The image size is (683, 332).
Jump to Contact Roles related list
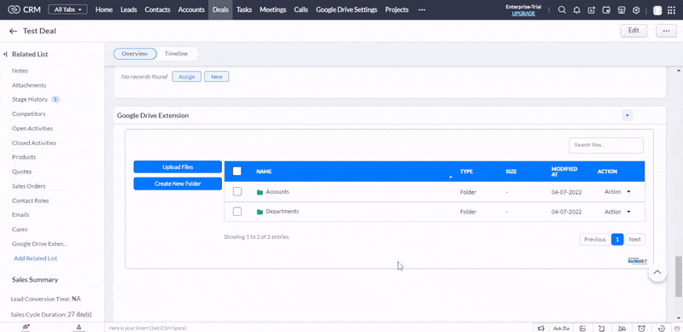[x=30, y=201]
